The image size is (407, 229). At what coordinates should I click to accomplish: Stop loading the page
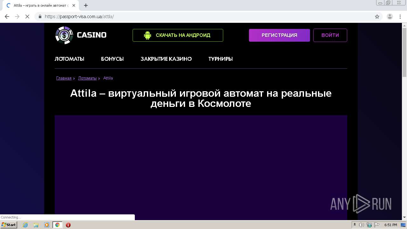(x=27, y=17)
